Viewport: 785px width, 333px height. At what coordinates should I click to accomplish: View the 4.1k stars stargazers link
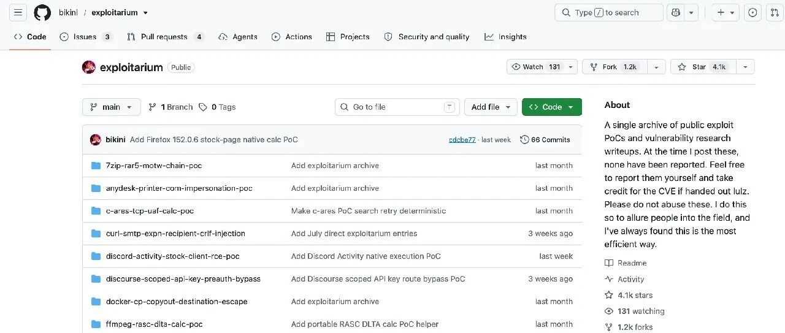coord(629,296)
